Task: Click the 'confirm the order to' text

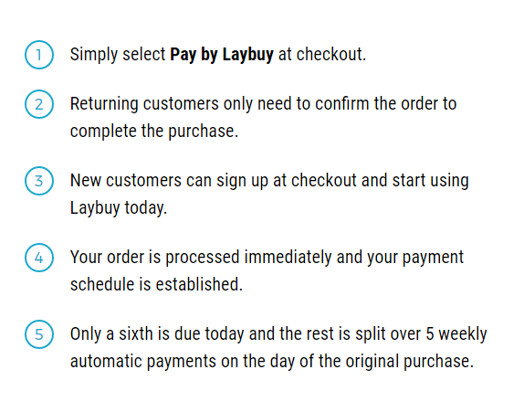Action: click(386, 104)
